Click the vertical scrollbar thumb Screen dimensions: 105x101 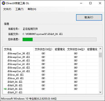100,55
